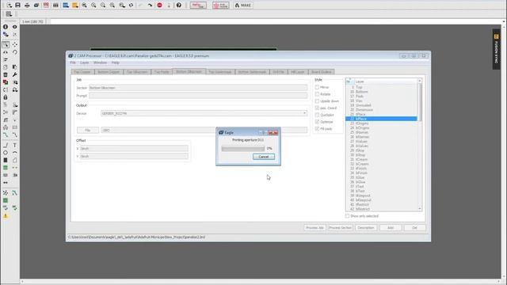
Task: Click the aperture progress bar
Action: coord(243,148)
